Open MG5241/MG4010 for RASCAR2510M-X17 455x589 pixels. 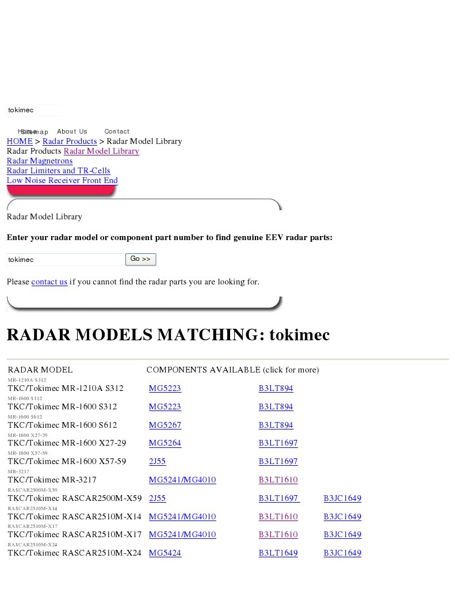pyautogui.click(x=182, y=534)
